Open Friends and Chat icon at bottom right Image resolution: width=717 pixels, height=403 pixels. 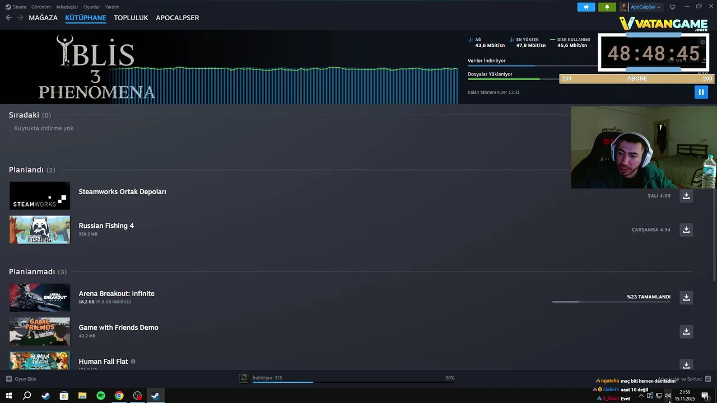click(x=708, y=379)
